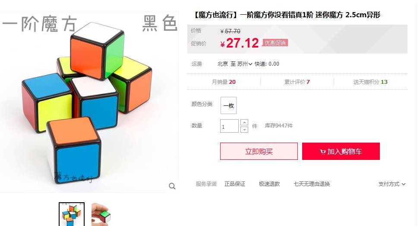
Task: Click the magnifier zoom icon on product image
Action: click(172, 186)
